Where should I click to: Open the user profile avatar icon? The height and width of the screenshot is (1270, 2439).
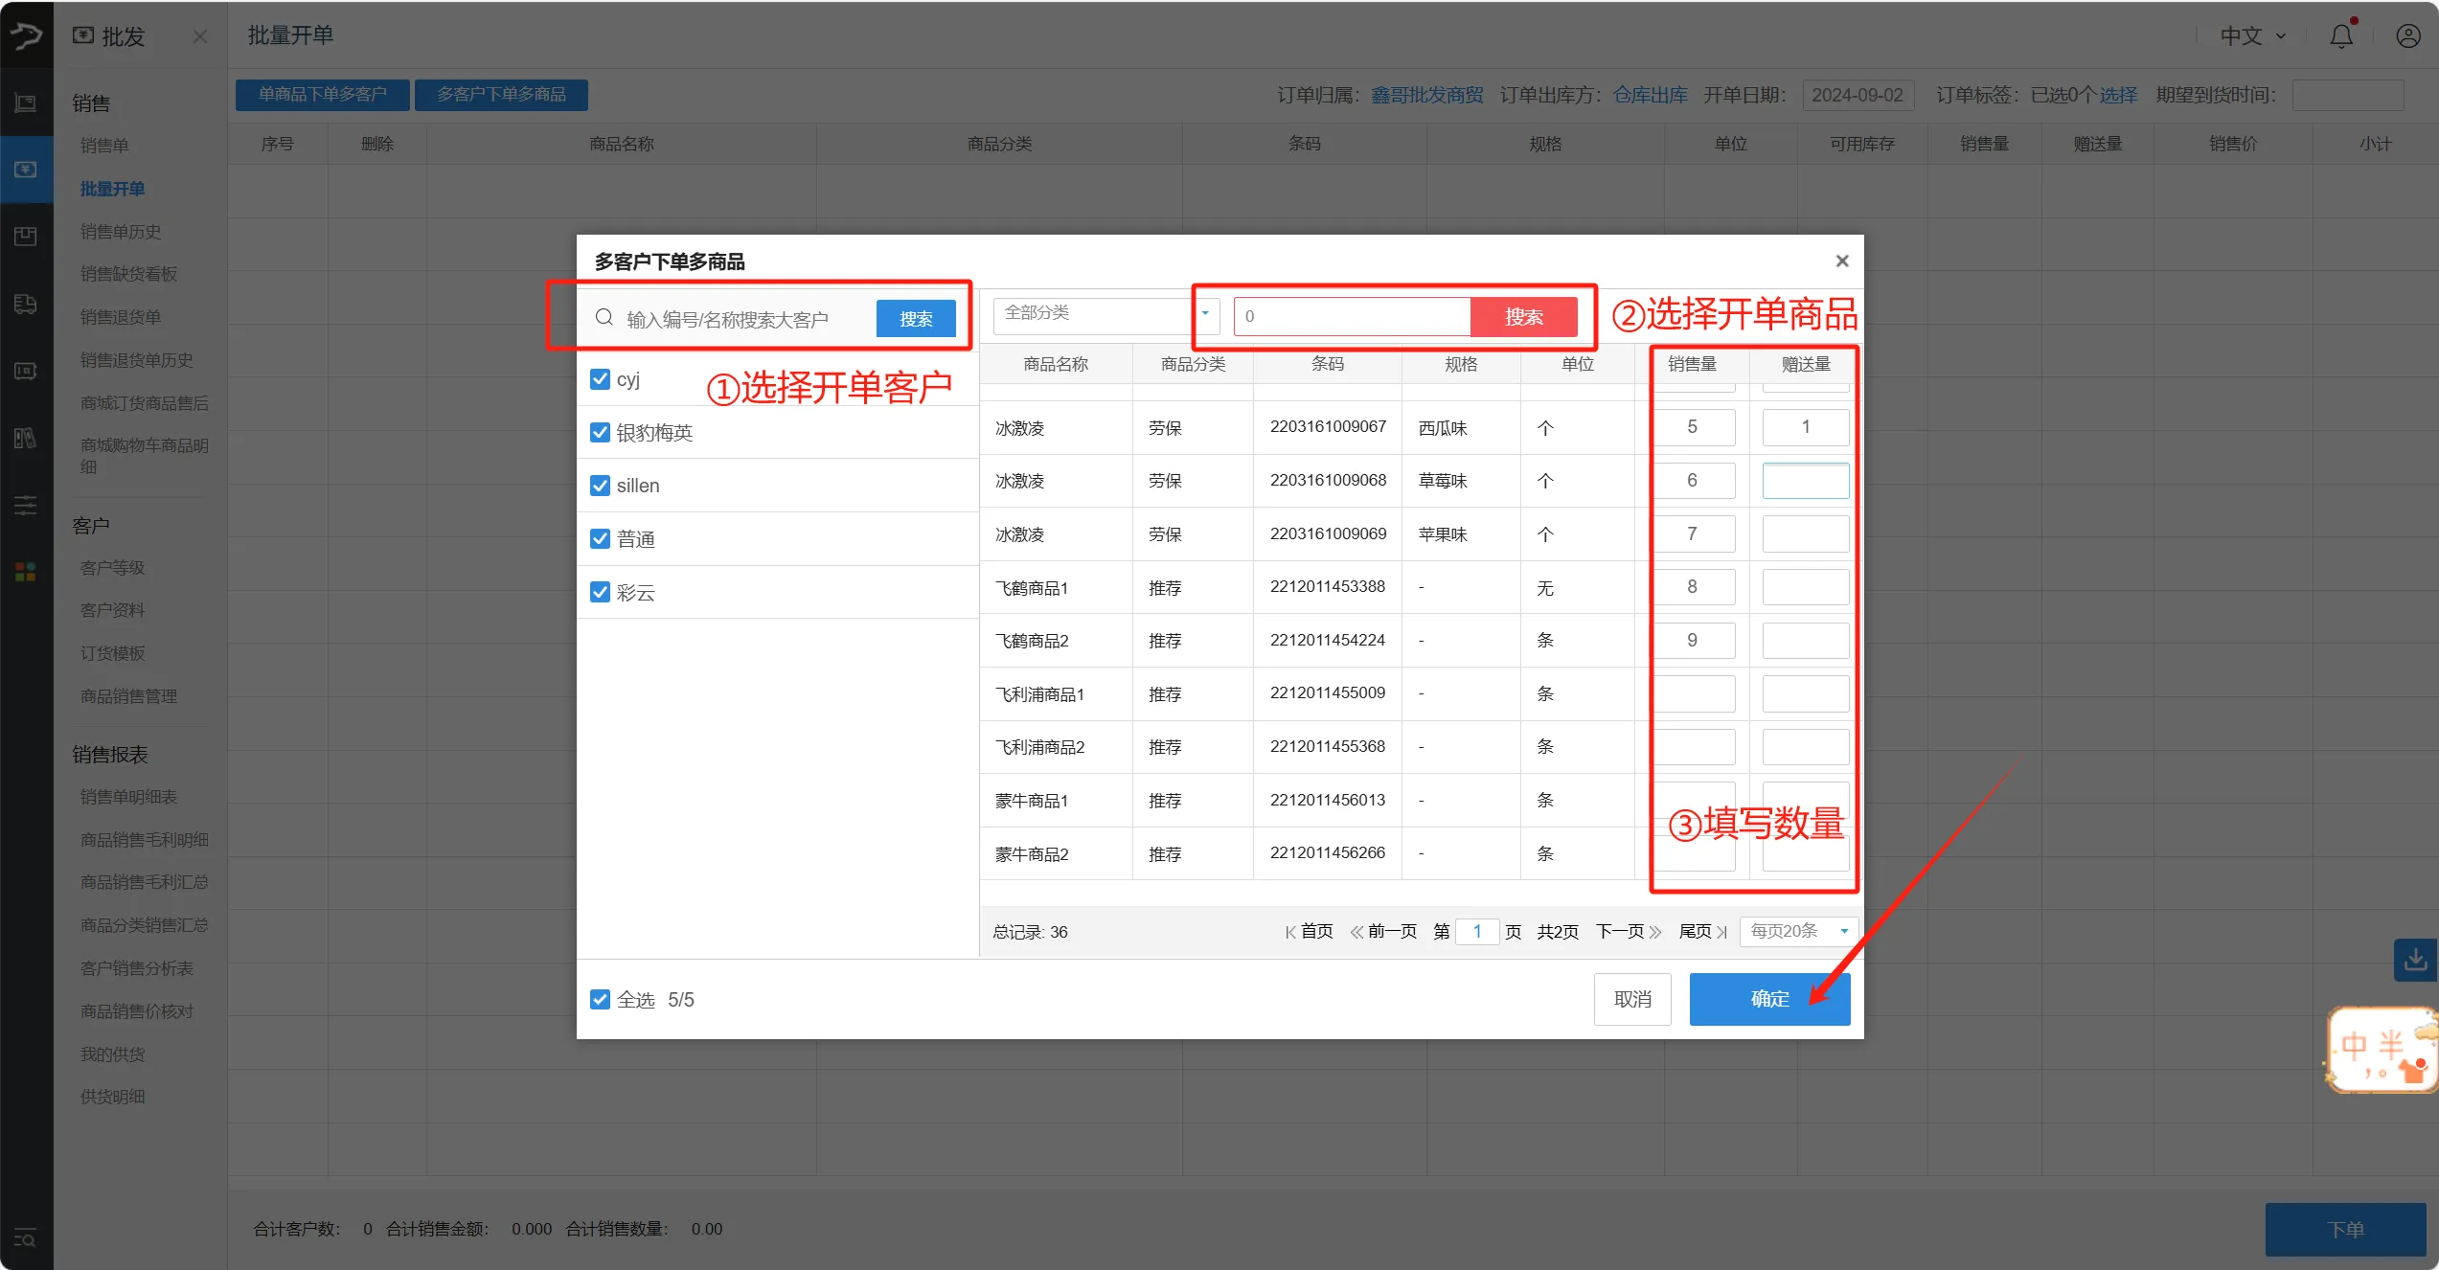(x=2409, y=35)
